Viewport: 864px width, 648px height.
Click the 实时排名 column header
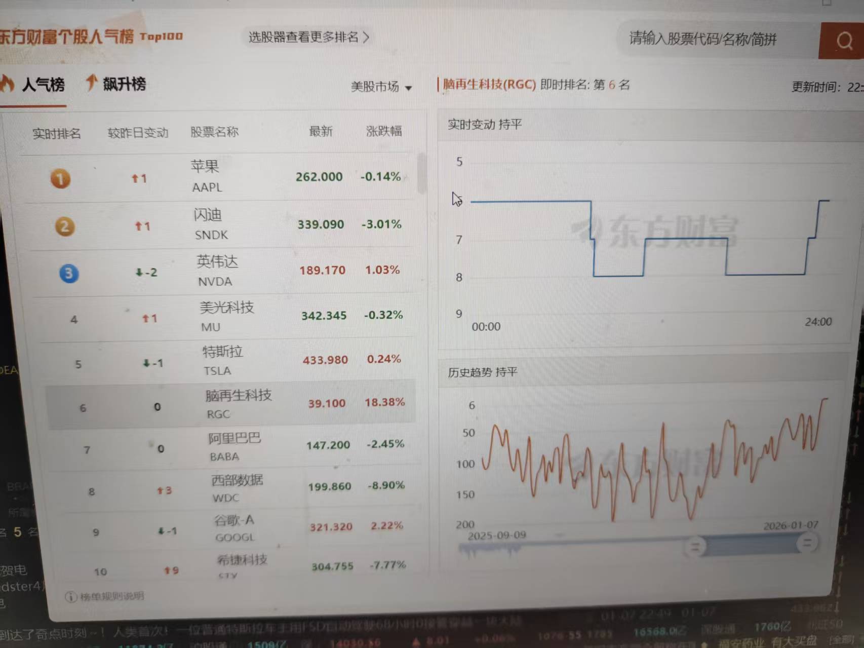click(57, 134)
